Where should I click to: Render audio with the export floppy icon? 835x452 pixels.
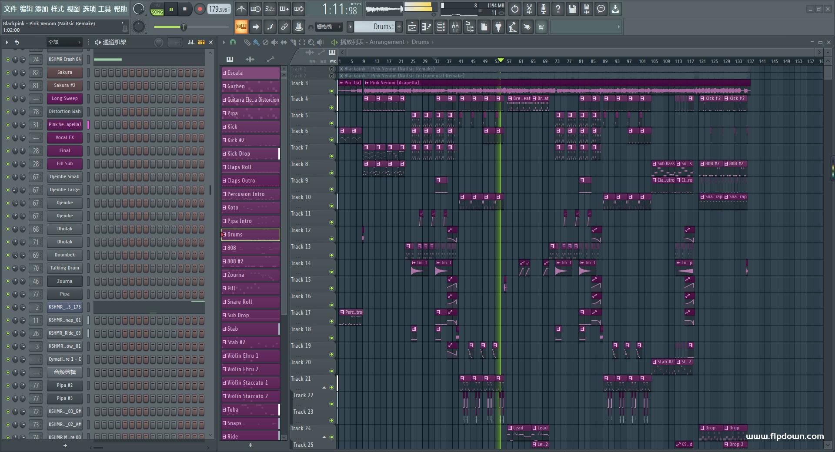click(x=587, y=9)
